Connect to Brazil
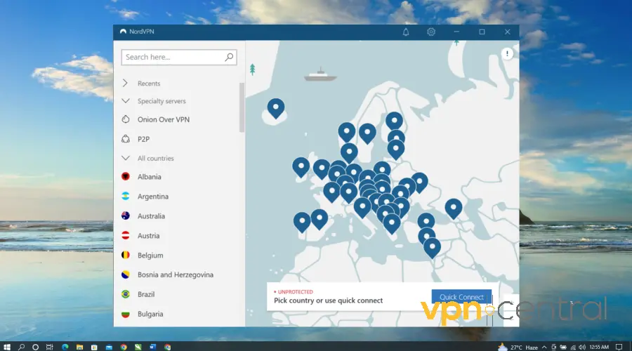The height and width of the screenshot is (351, 632). [146, 294]
